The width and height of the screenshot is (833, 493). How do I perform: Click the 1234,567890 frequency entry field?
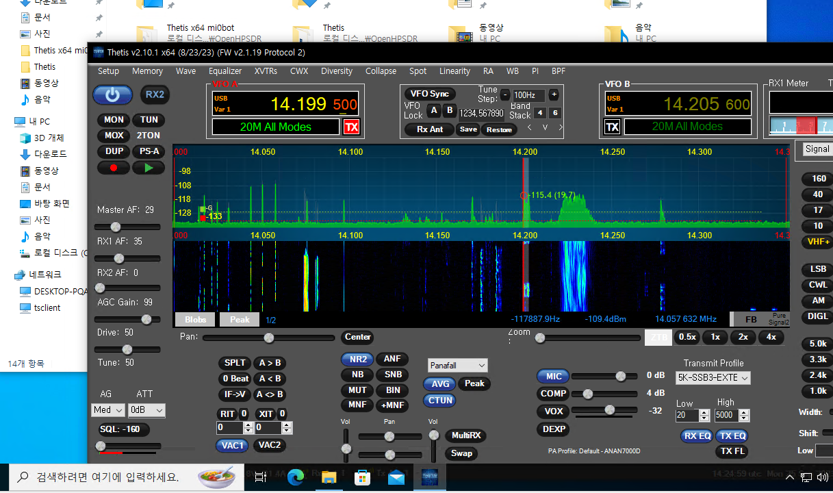tap(481, 113)
